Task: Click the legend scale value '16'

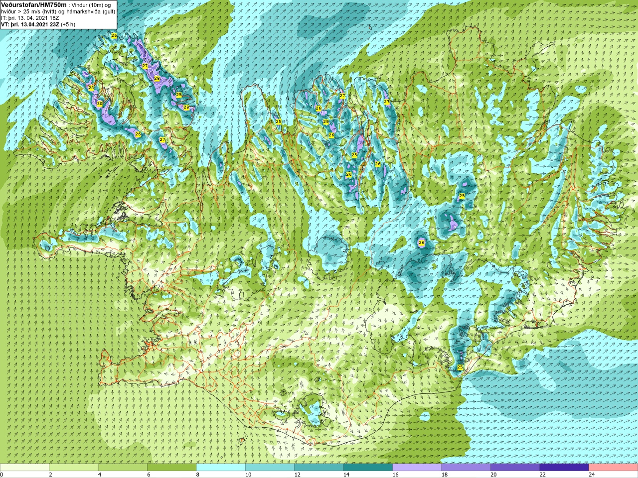Action: [395, 475]
